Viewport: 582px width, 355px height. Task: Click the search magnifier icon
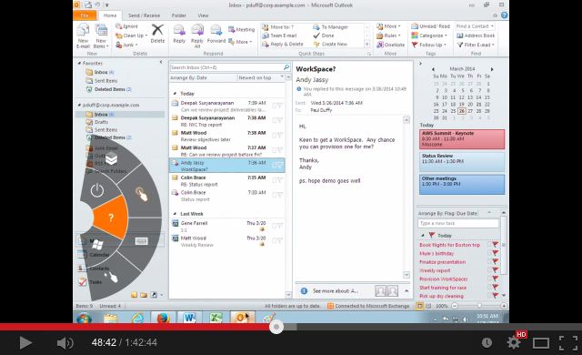tap(286, 67)
